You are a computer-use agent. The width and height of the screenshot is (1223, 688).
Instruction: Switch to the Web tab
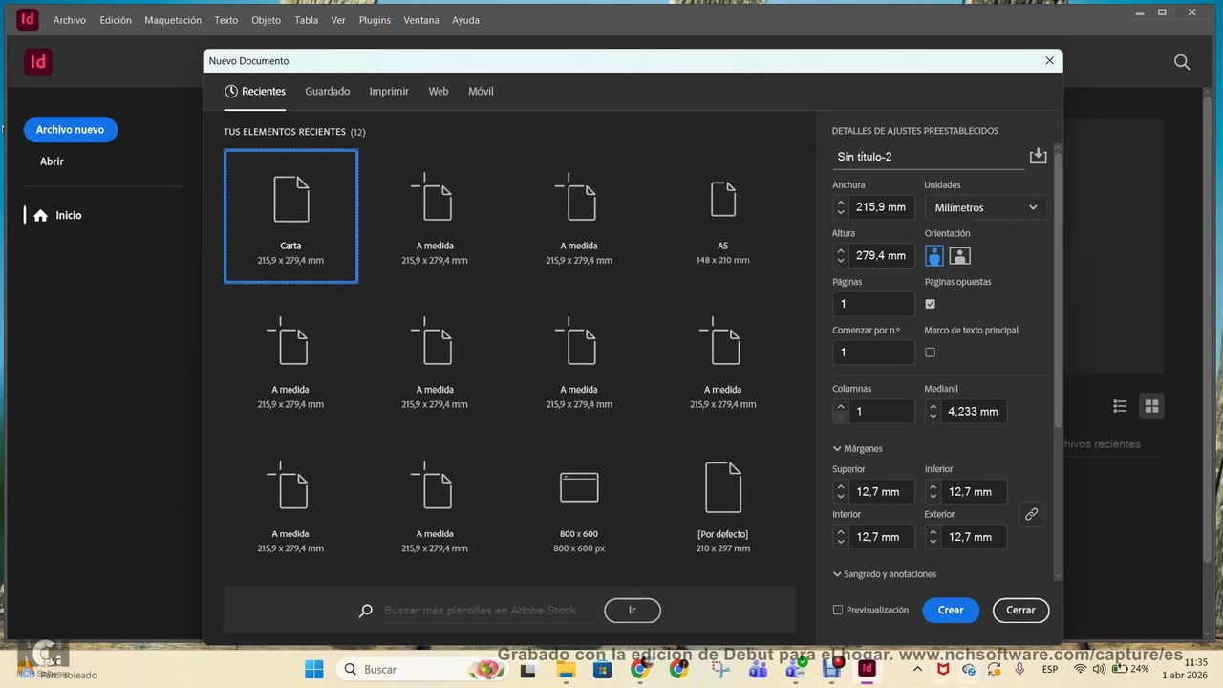[439, 92]
